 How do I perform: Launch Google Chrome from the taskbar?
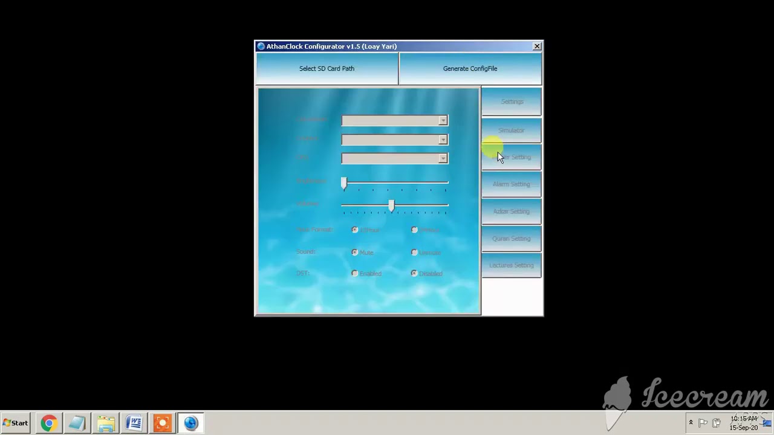pos(48,423)
